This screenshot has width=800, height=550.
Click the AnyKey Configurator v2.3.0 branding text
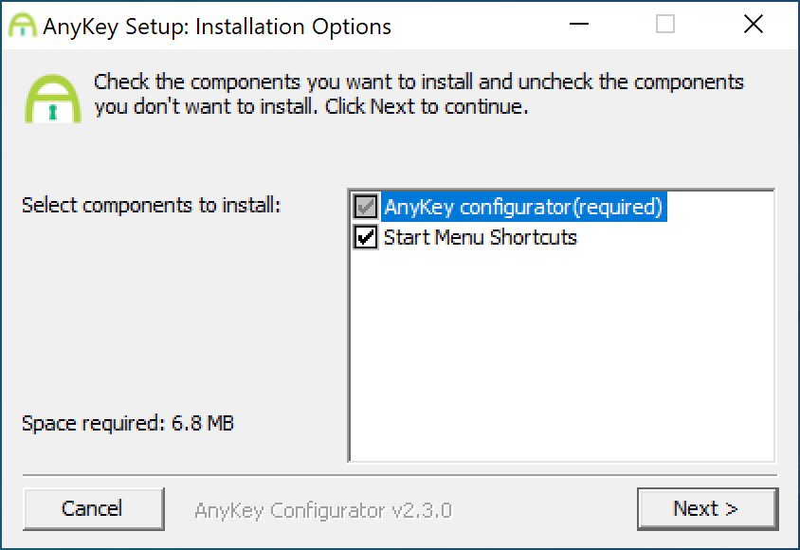(323, 510)
